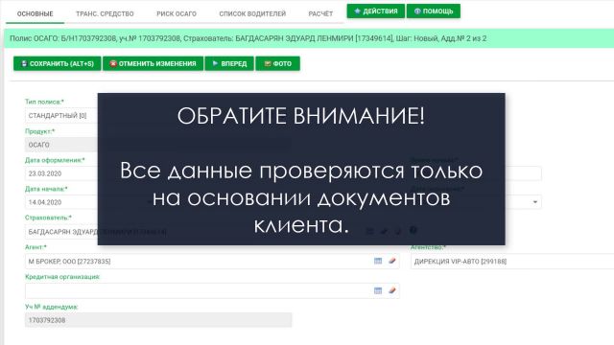Click the Страхователь field БАГДАСАРЯН ЭДУАРД

point(61,232)
